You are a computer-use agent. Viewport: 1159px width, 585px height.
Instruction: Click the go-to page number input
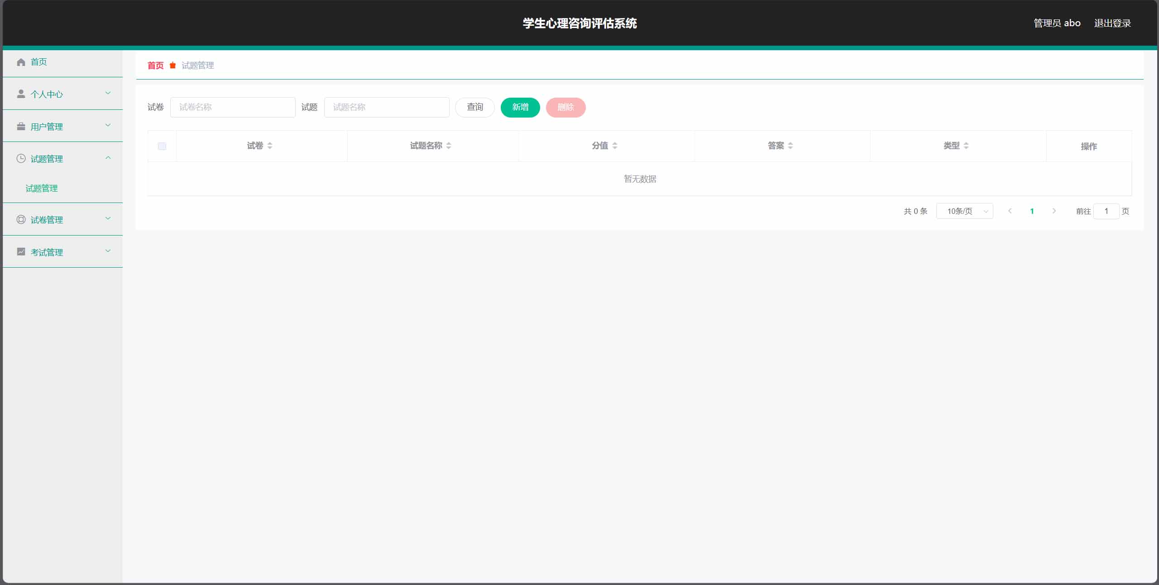[1106, 211]
